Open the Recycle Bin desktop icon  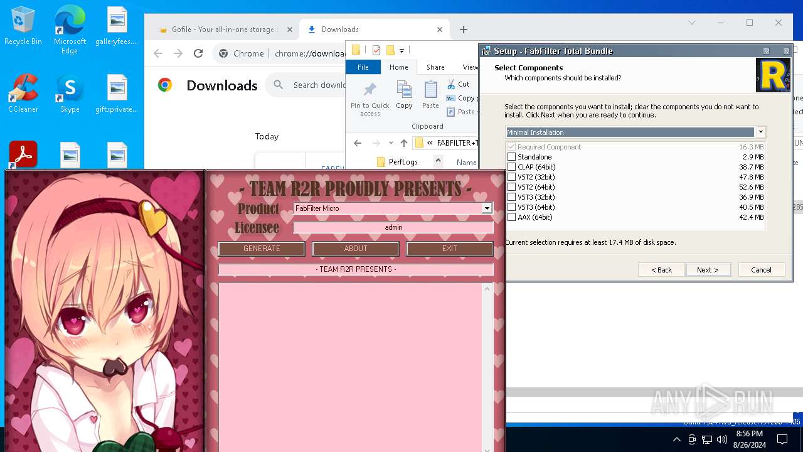(23, 26)
